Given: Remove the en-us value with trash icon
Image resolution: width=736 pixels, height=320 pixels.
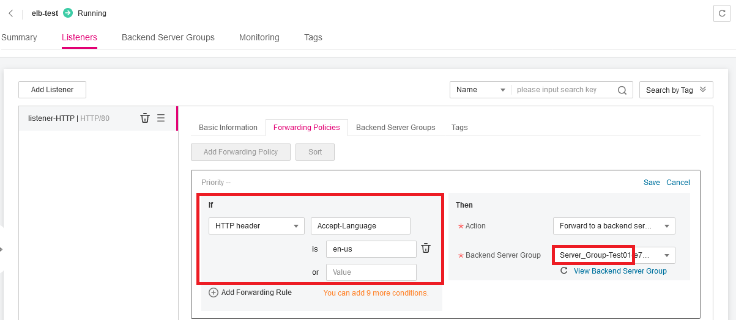Looking at the screenshot, I should click(x=426, y=248).
